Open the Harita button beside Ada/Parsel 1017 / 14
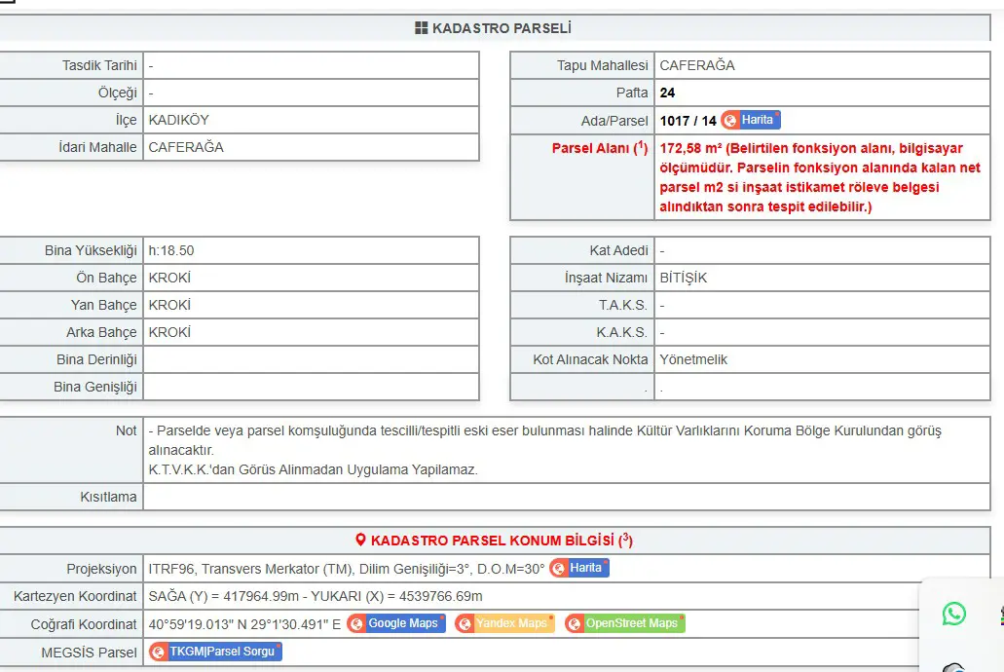Screen dimensions: 1004x672 [x=751, y=120]
